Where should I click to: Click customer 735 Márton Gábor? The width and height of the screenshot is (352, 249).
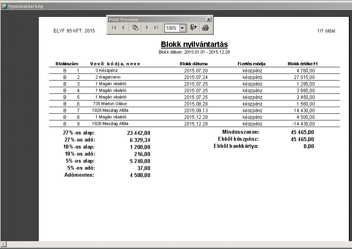(110, 104)
